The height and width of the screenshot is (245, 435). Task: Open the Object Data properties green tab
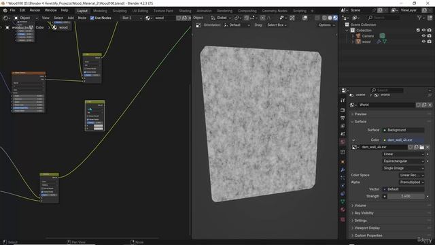pos(343,201)
